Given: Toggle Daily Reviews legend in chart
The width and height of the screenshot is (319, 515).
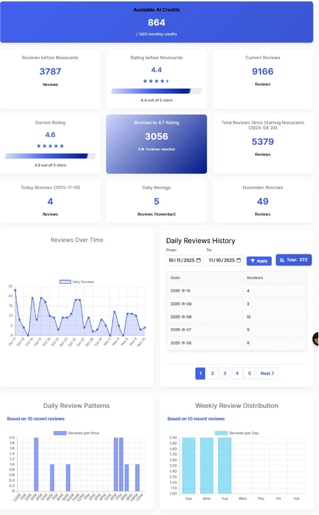Looking at the screenshot, I should (x=77, y=282).
